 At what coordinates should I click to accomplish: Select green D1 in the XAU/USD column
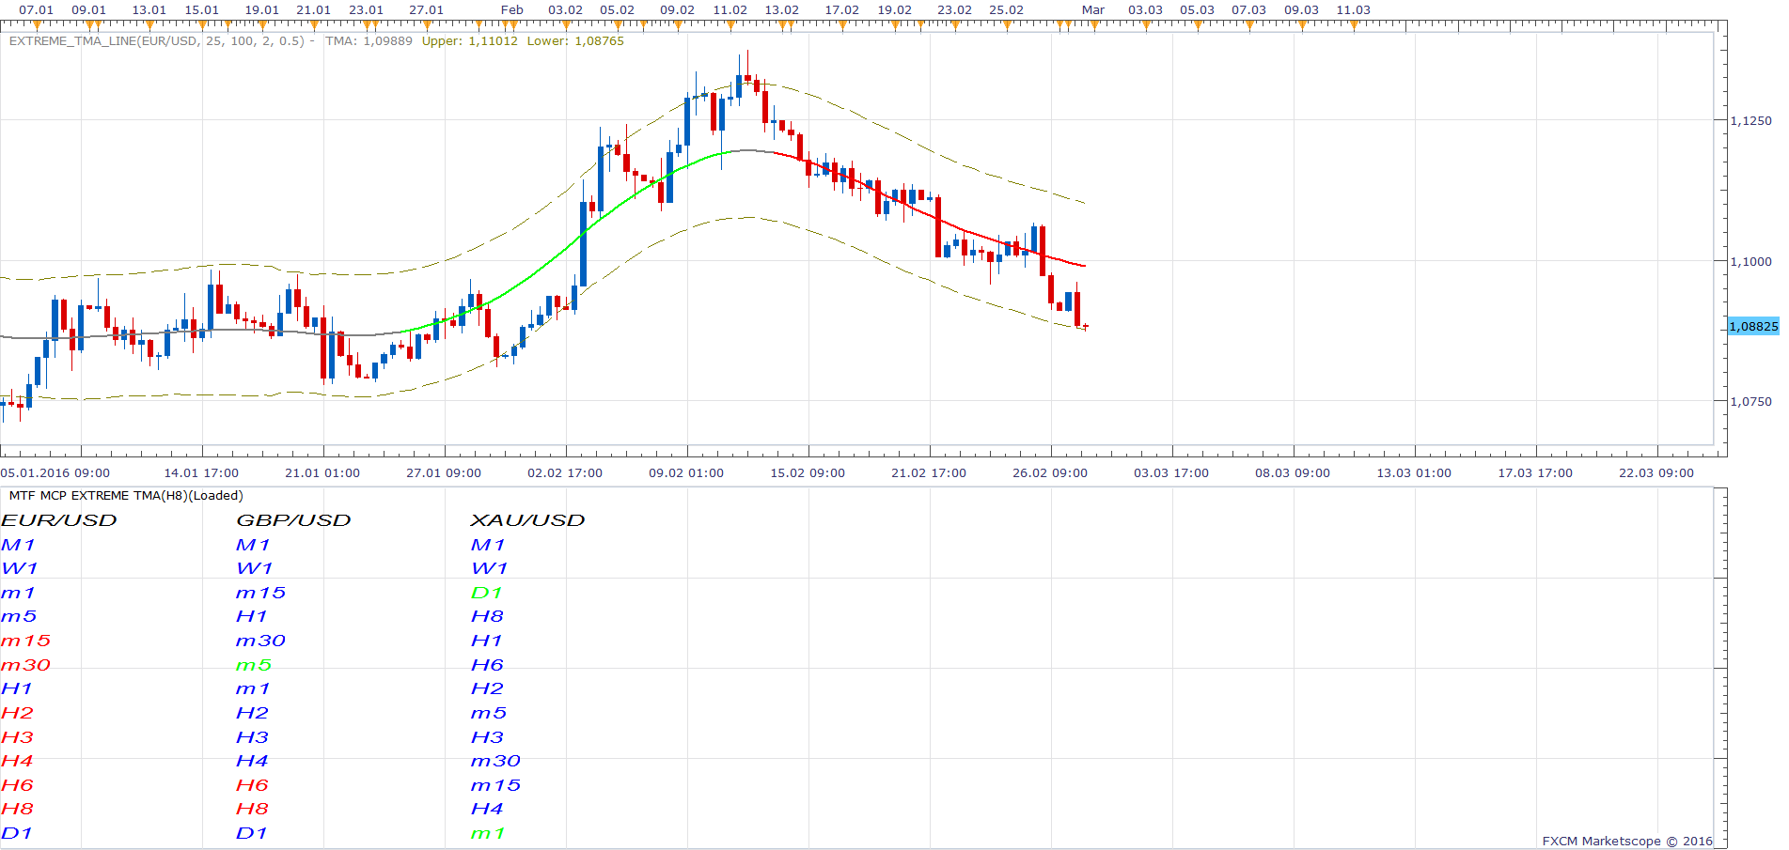coord(487,593)
